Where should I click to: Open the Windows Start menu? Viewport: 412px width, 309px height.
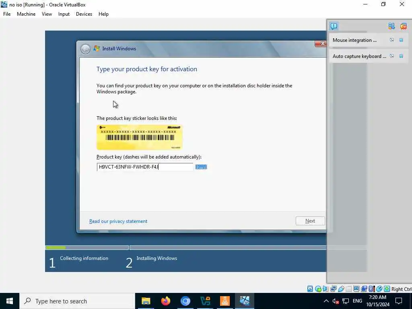(x=10, y=301)
